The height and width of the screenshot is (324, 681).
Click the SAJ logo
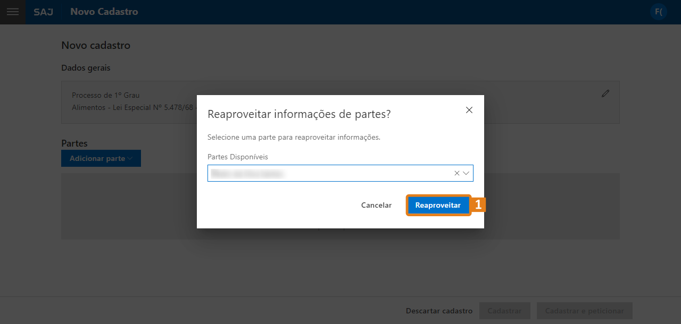[43, 12]
